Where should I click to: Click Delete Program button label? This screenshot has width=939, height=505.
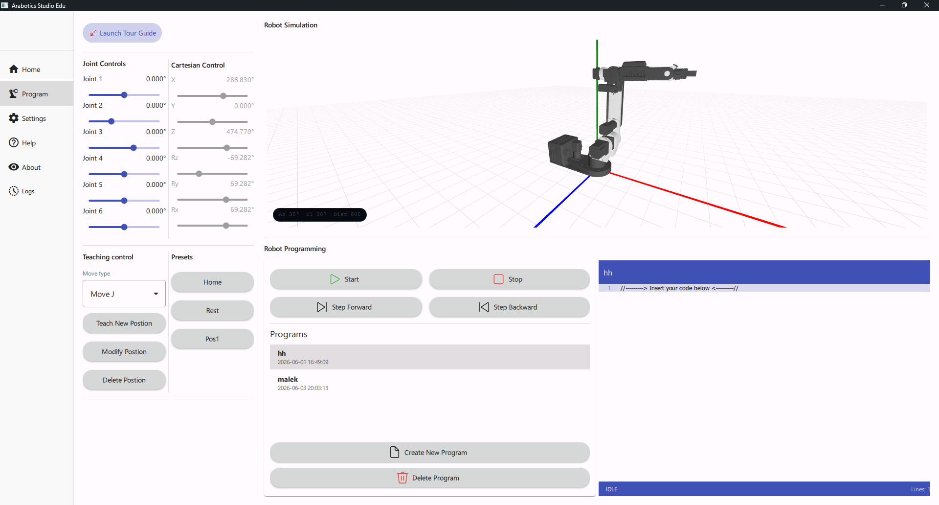pos(435,478)
